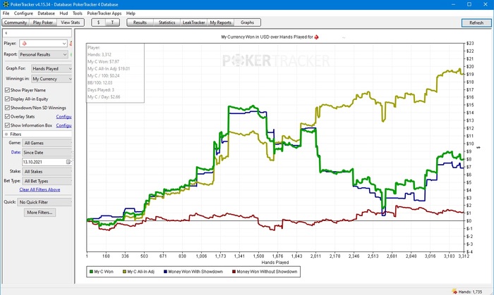
Task: Open the LeakTracker view
Action: 194,23
